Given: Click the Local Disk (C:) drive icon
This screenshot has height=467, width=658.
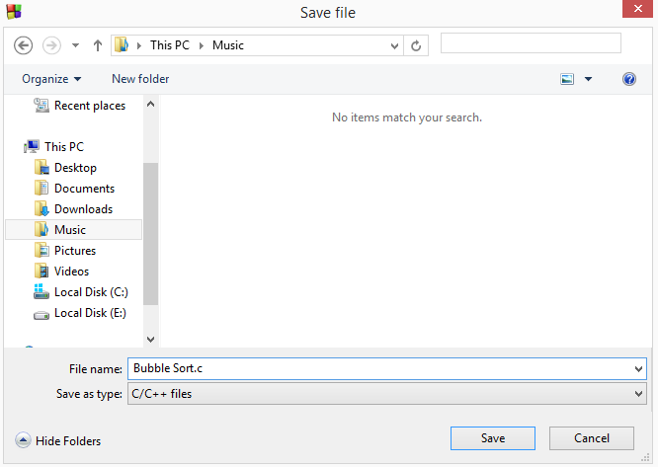Looking at the screenshot, I should tap(41, 291).
